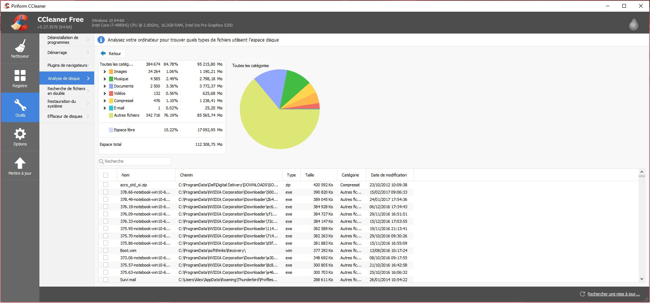Select the acro_std_xi.zip file name

coord(134,185)
